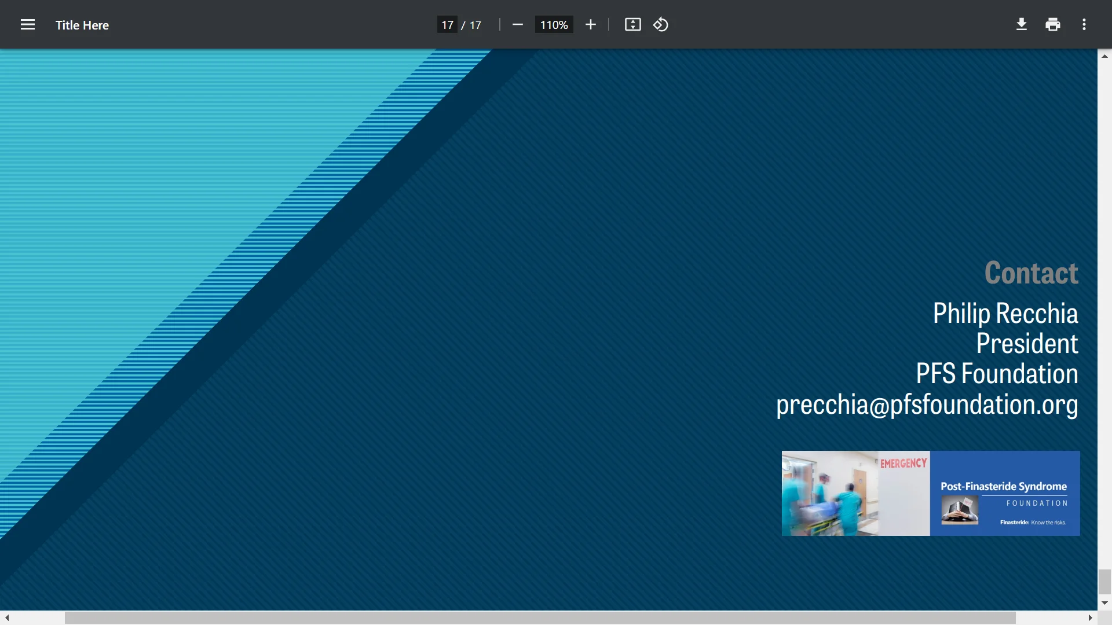
Task: Click the Title Here document title
Action: pos(82,25)
